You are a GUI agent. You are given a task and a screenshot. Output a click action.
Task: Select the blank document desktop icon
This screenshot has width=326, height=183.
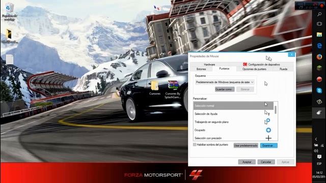[x=10, y=59]
